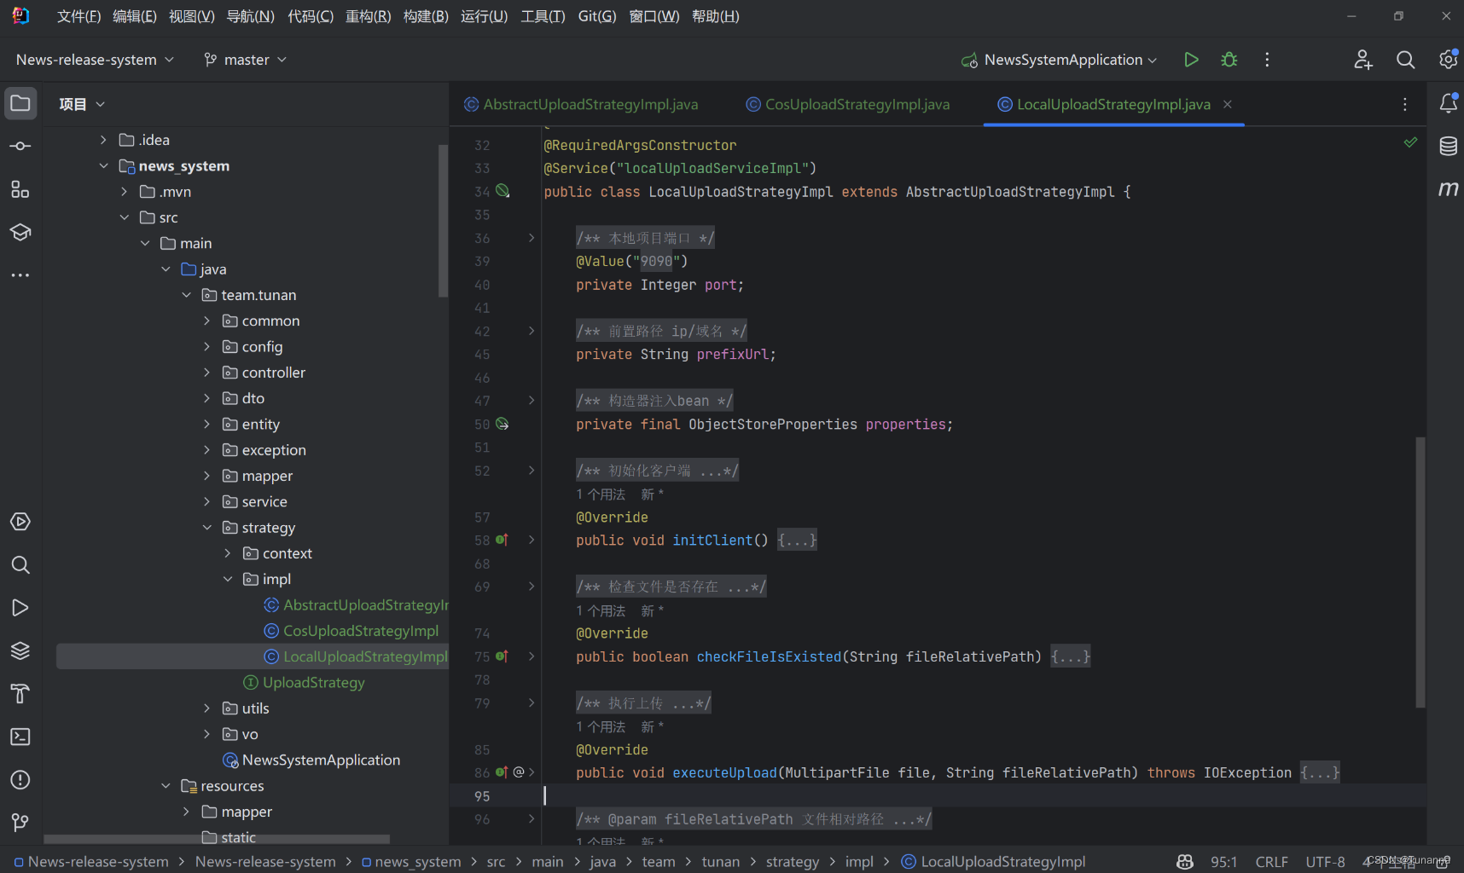Run NewsSystemApplication with the green play button
The height and width of the screenshot is (873, 1464).
click(x=1192, y=60)
